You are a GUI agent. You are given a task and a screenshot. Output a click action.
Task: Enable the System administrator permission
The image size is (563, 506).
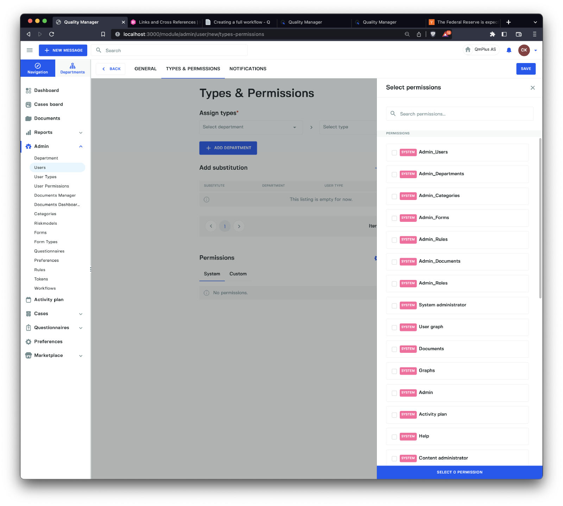coord(394,305)
